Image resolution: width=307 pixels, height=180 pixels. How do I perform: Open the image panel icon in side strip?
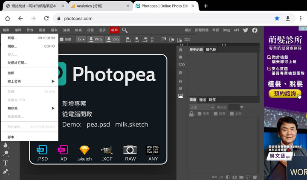click(181, 96)
